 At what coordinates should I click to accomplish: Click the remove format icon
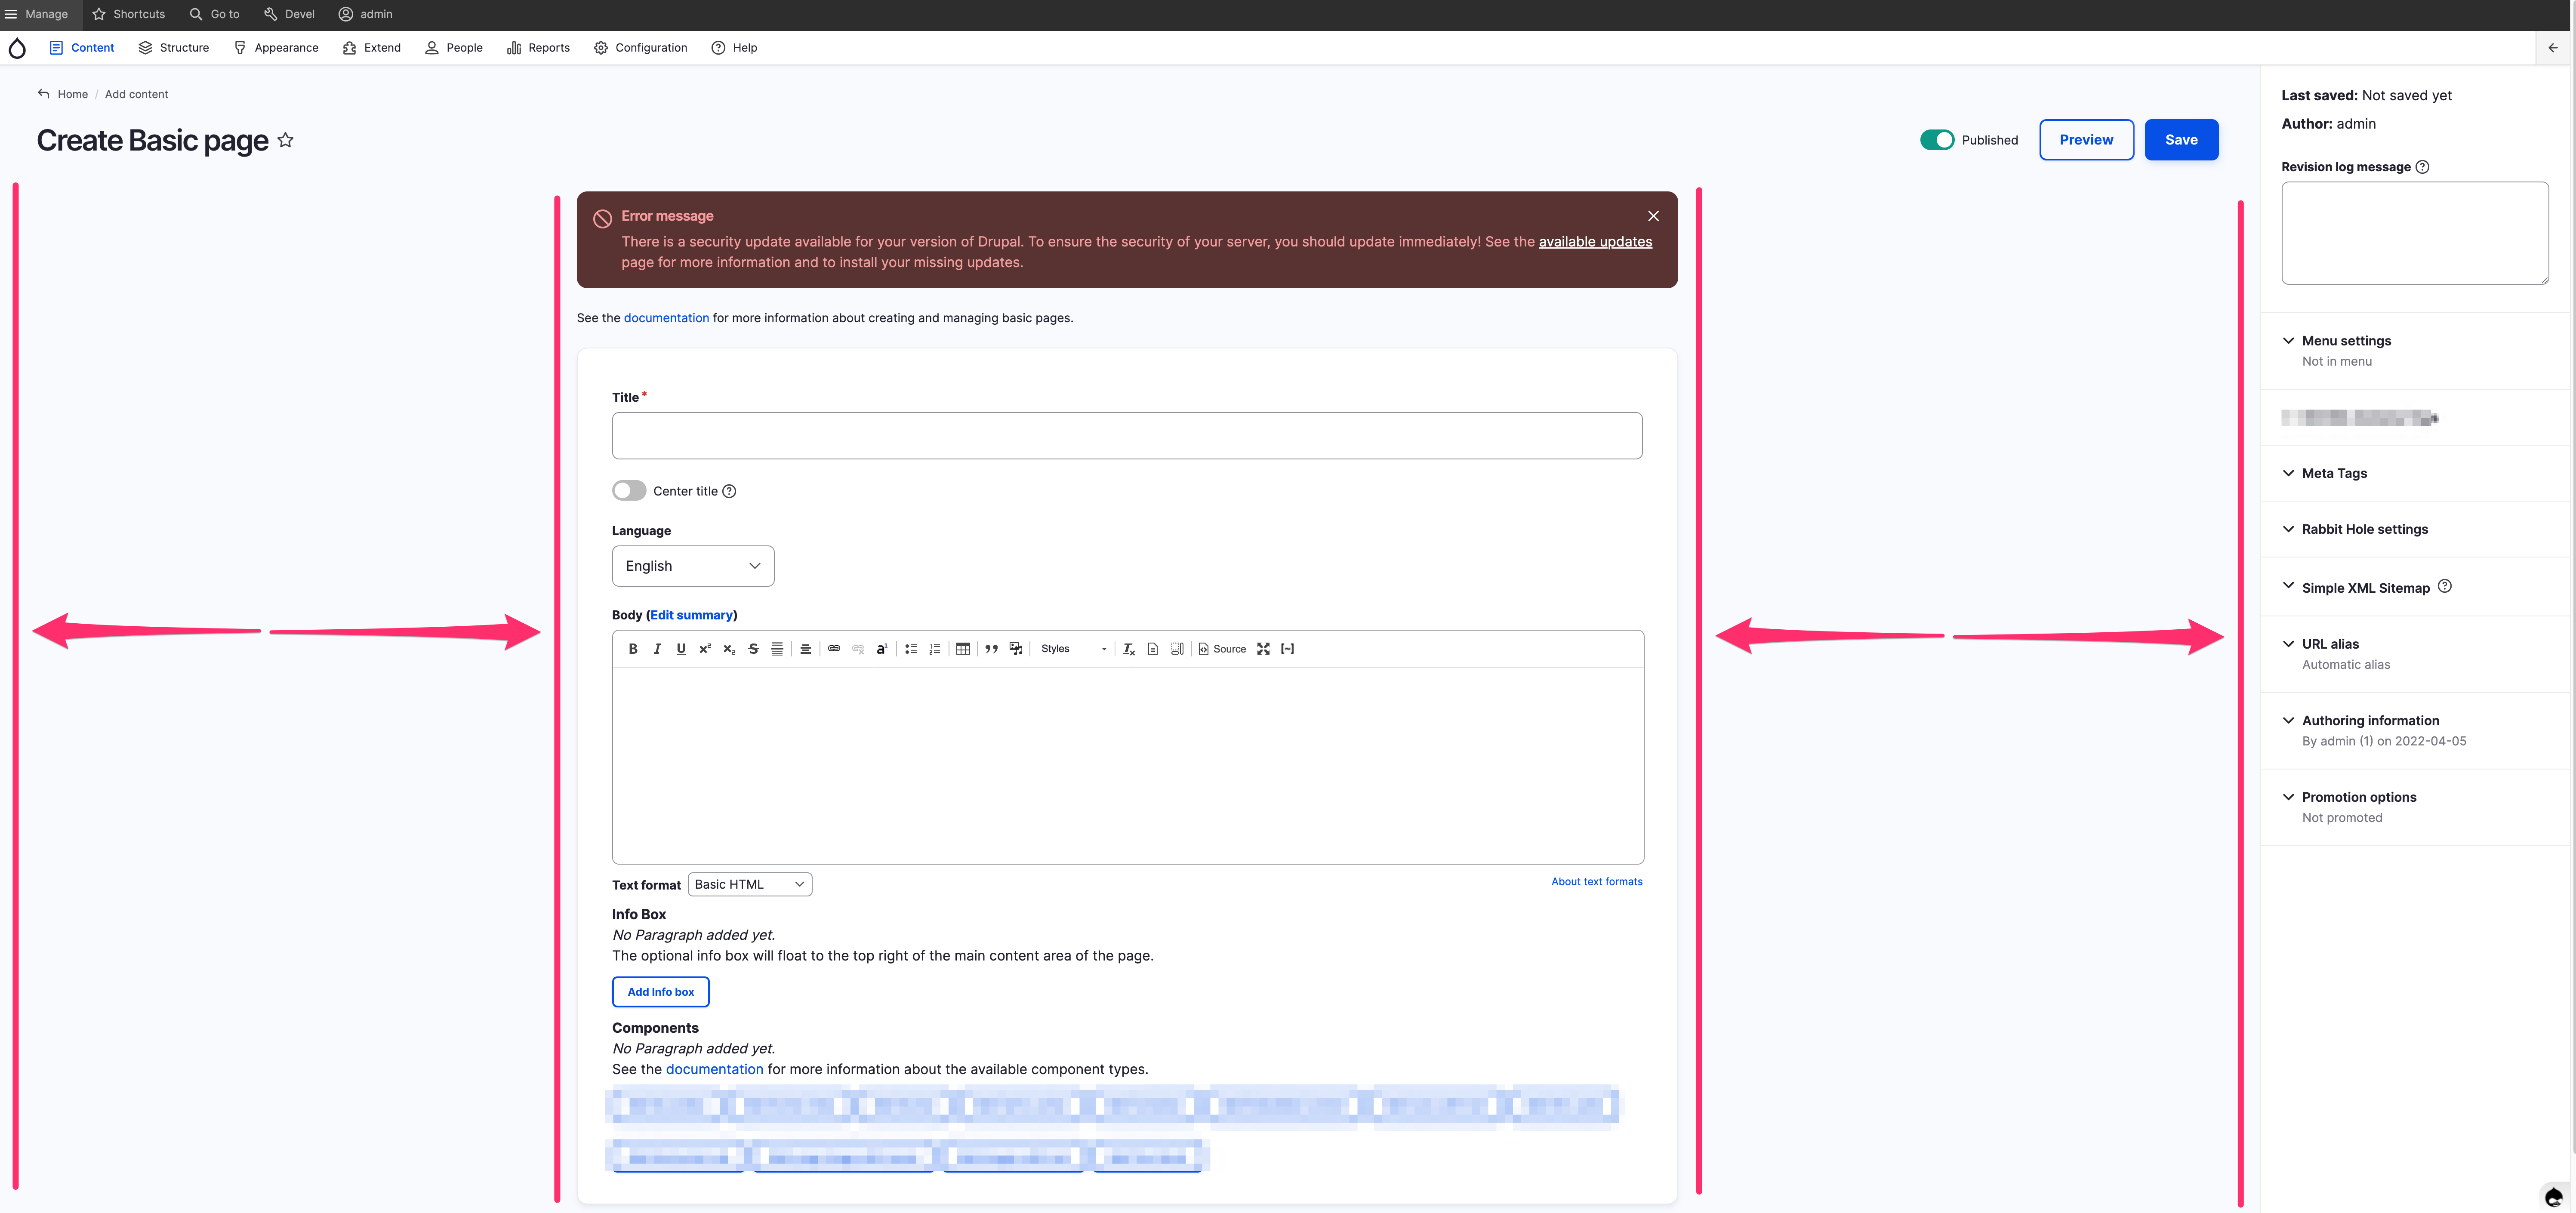coord(1129,649)
